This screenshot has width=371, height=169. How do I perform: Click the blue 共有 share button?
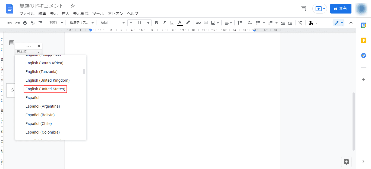[x=341, y=9]
